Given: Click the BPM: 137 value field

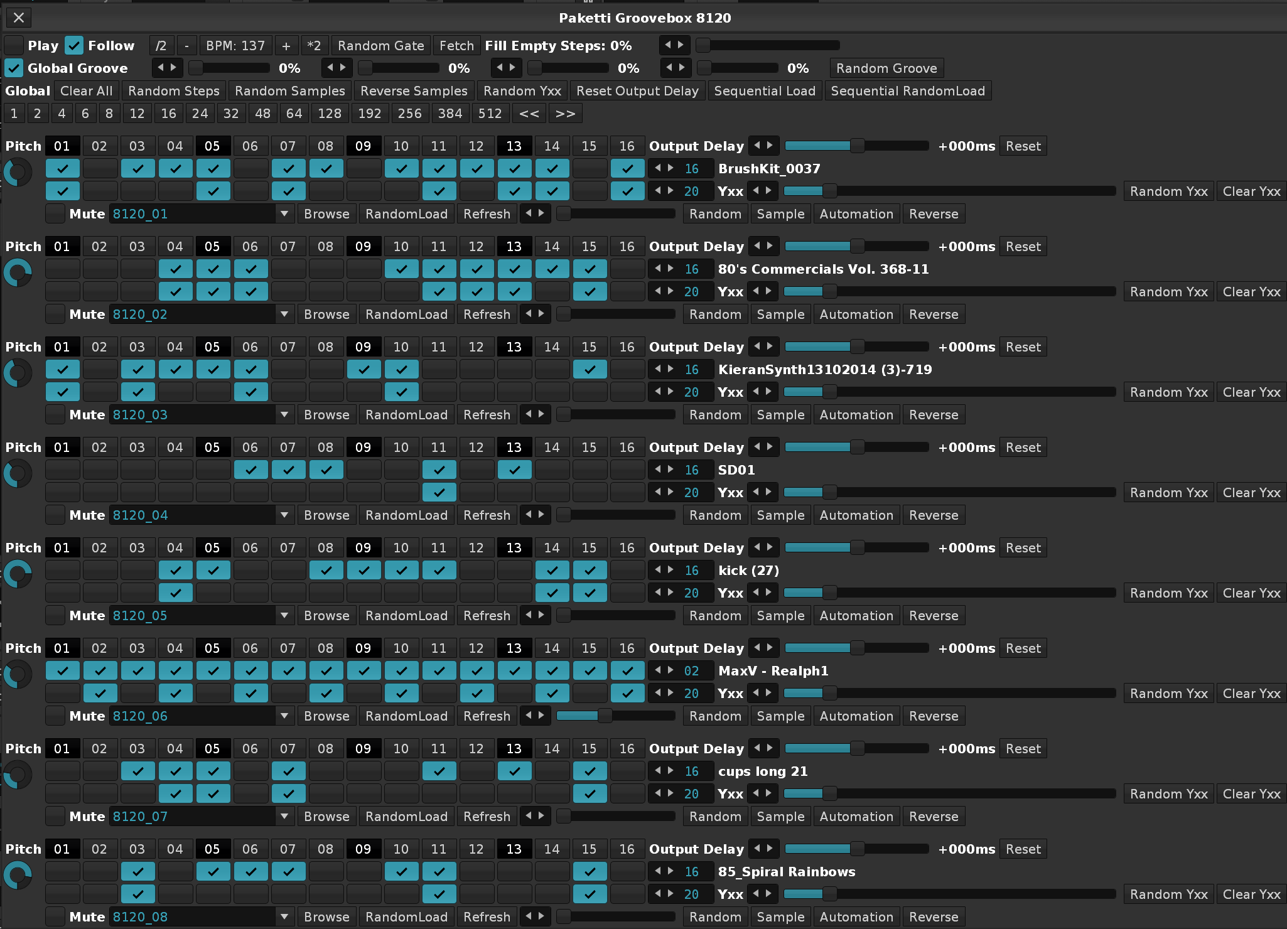Looking at the screenshot, I should [235, 45].
